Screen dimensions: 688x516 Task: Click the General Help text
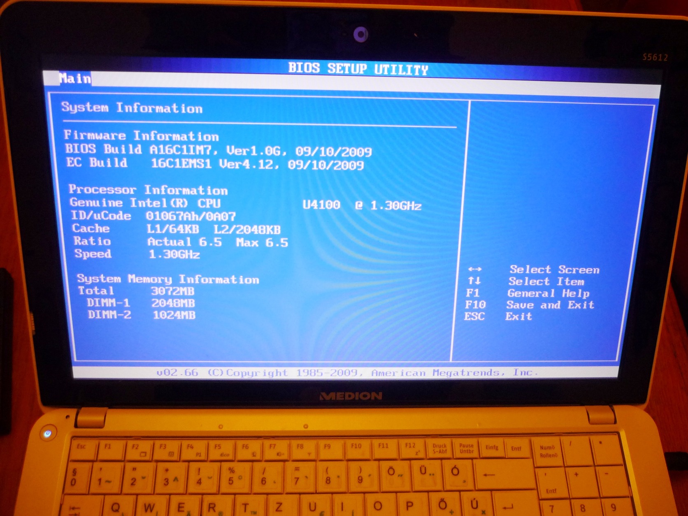(549, 293)
